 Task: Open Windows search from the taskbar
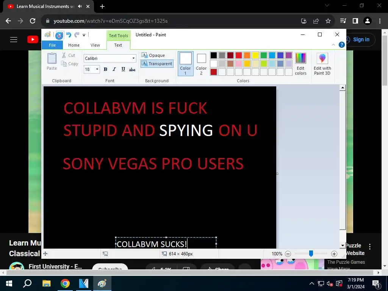pos(27,283)
